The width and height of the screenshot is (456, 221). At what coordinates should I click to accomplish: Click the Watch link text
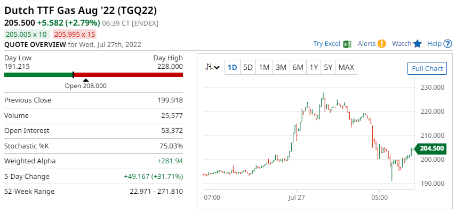pyautogui.click(x=402, y=44)
